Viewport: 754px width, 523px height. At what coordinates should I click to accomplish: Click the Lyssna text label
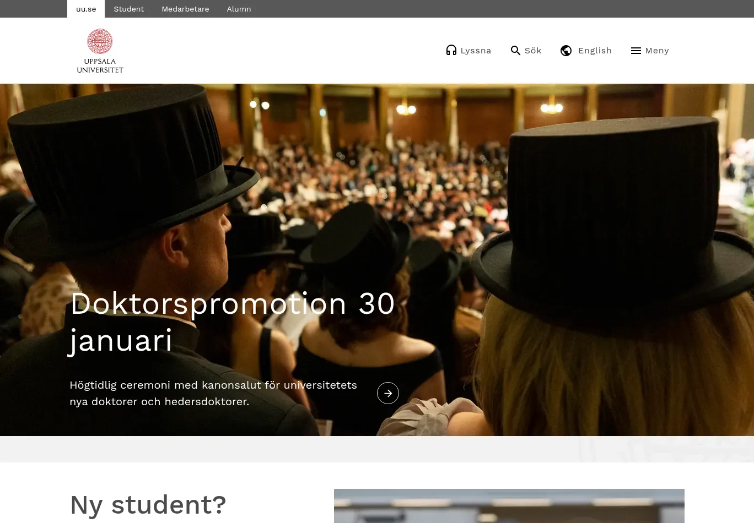[x=476, y=51]
